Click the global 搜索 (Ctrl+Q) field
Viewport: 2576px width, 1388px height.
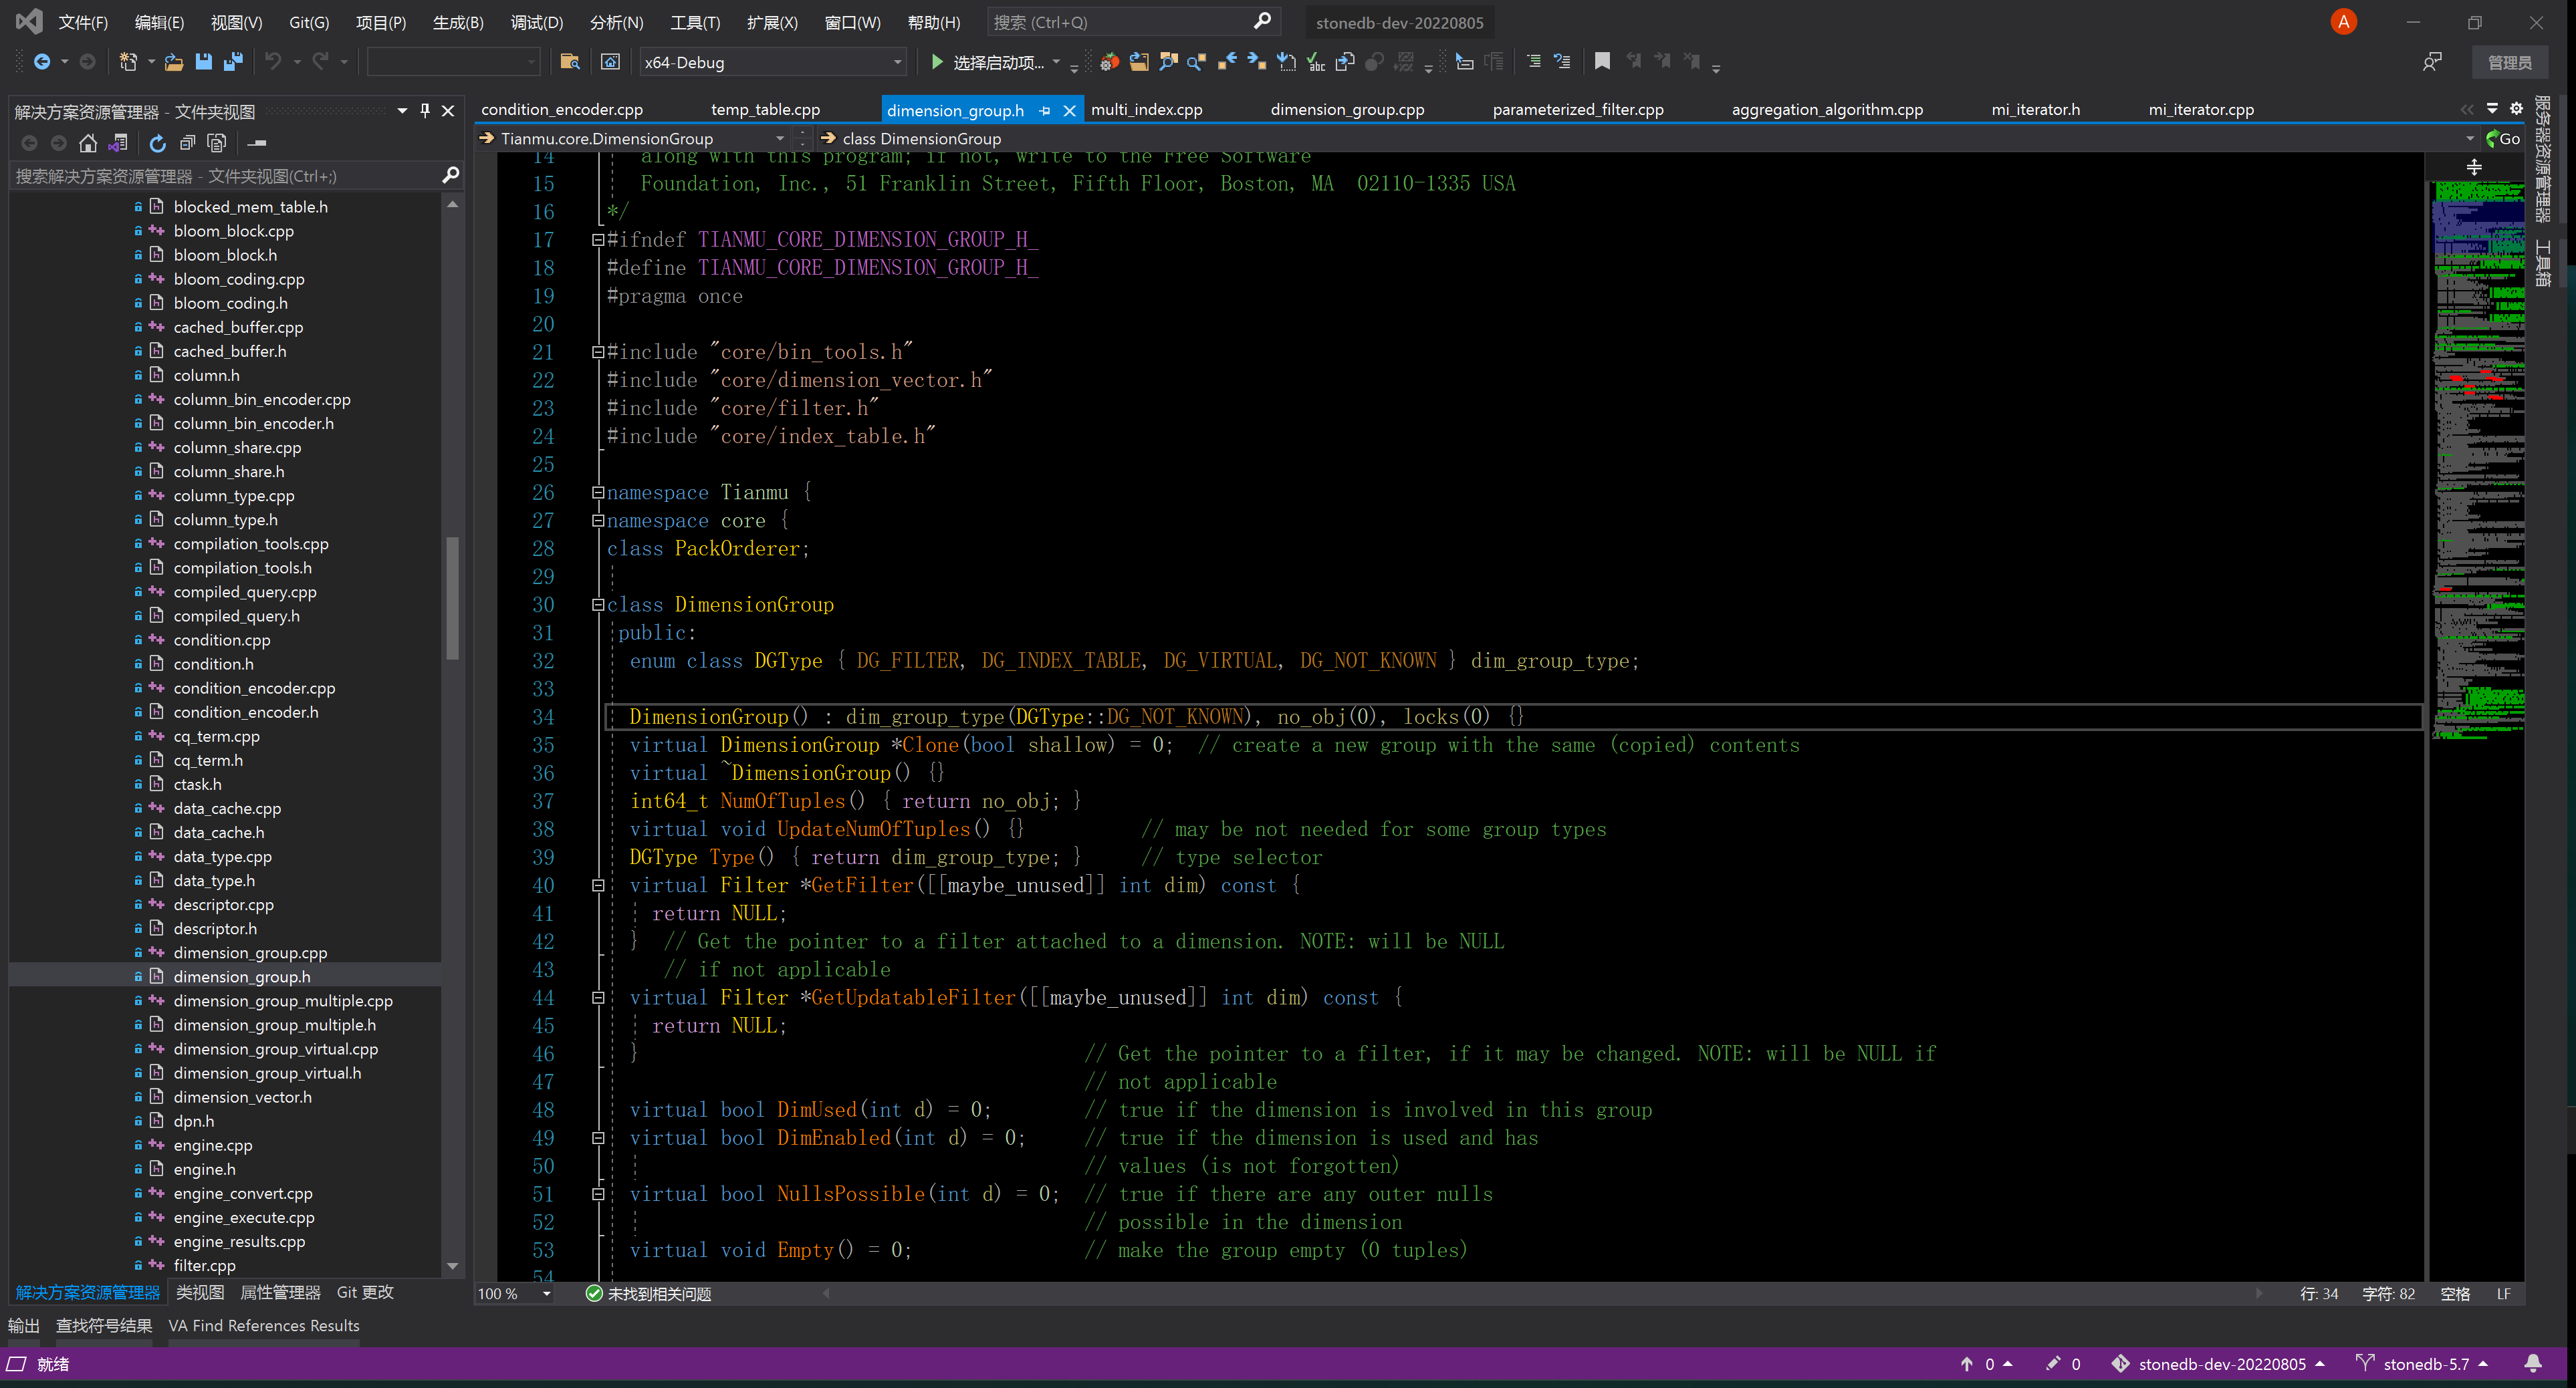[1133, 22]
